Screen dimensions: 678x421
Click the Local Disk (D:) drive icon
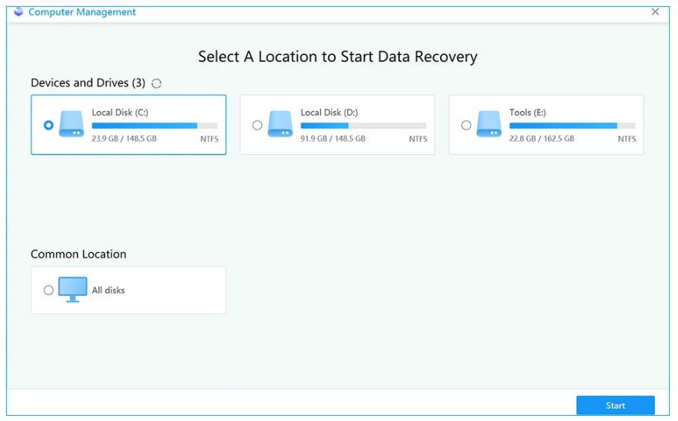click(280, 124)
